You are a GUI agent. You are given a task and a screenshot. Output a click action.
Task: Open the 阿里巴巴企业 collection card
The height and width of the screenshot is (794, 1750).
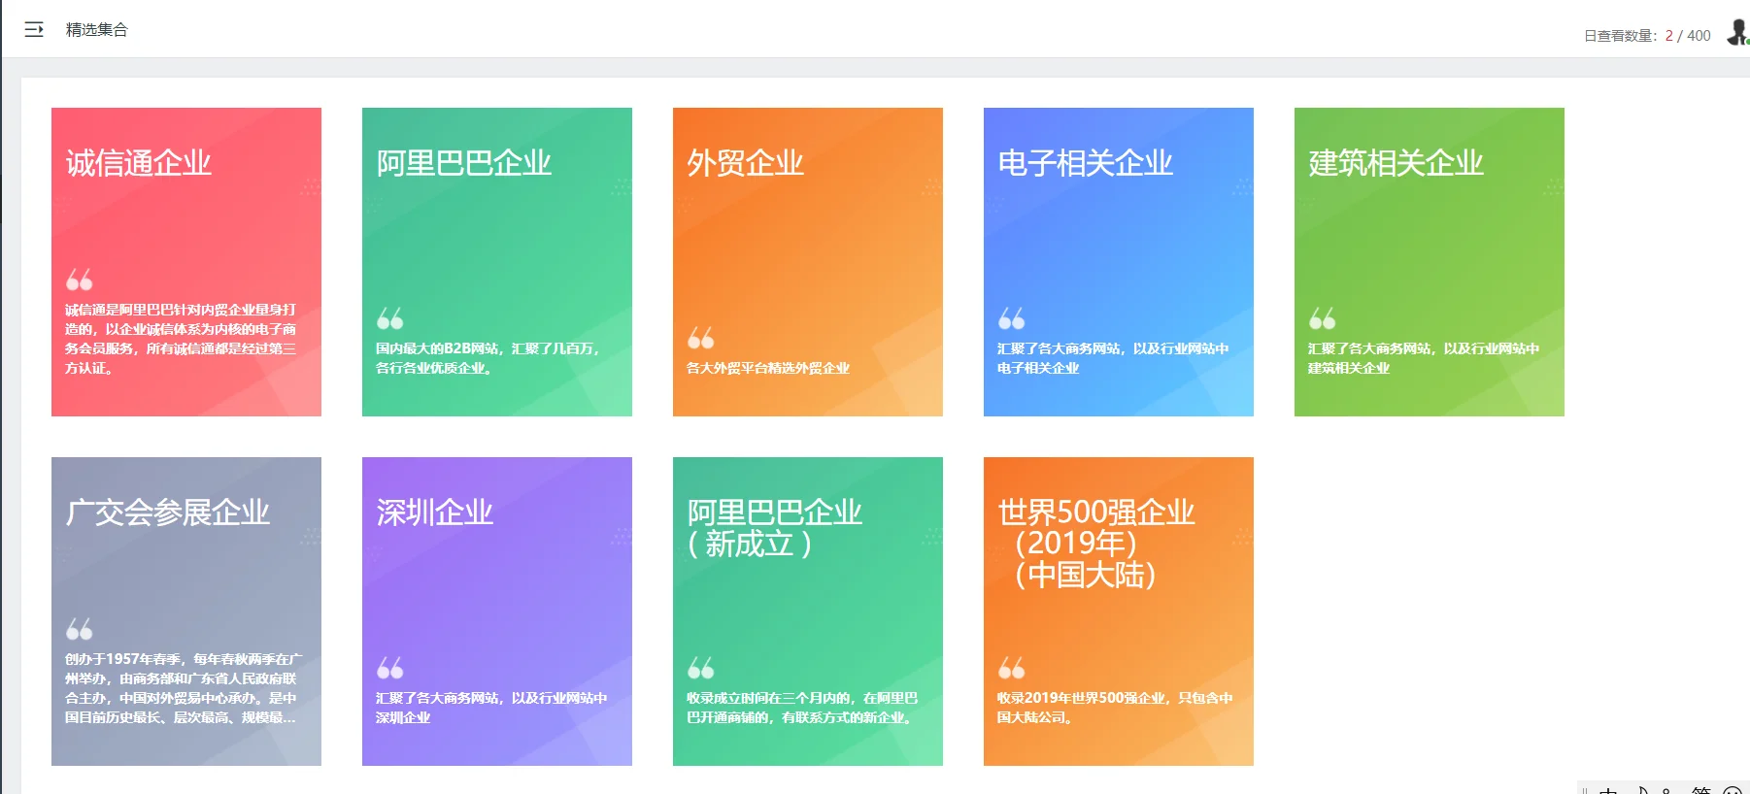(x=497, y=262)
